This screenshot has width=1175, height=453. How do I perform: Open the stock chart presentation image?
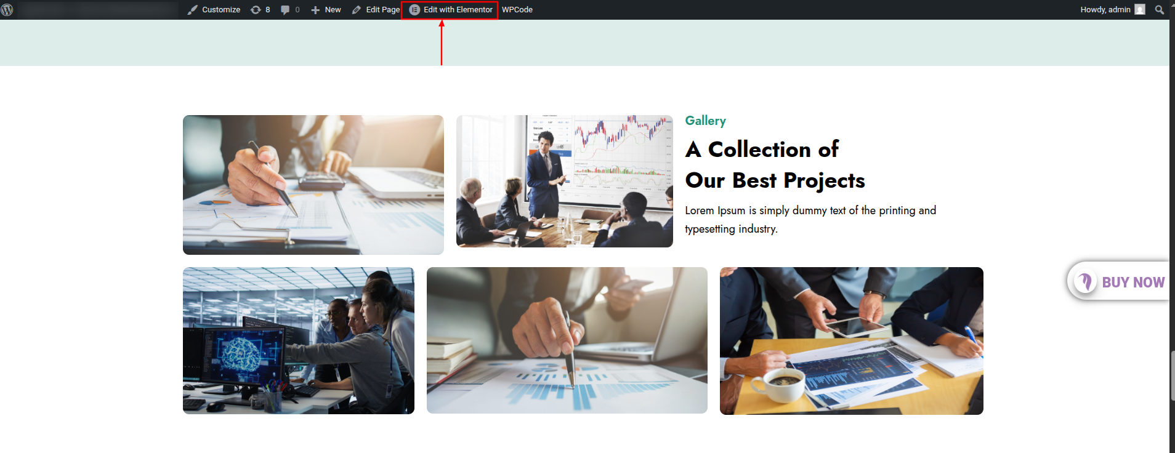click(565, 182)
